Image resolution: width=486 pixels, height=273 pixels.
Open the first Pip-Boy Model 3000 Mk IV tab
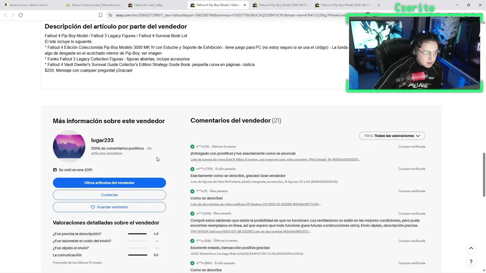[x=280, y=5]
